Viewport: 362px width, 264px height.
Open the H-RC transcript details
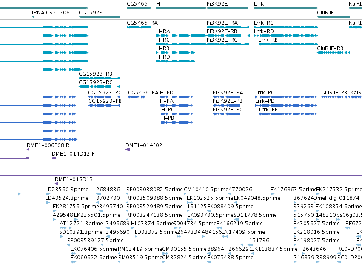pos(182,44)
